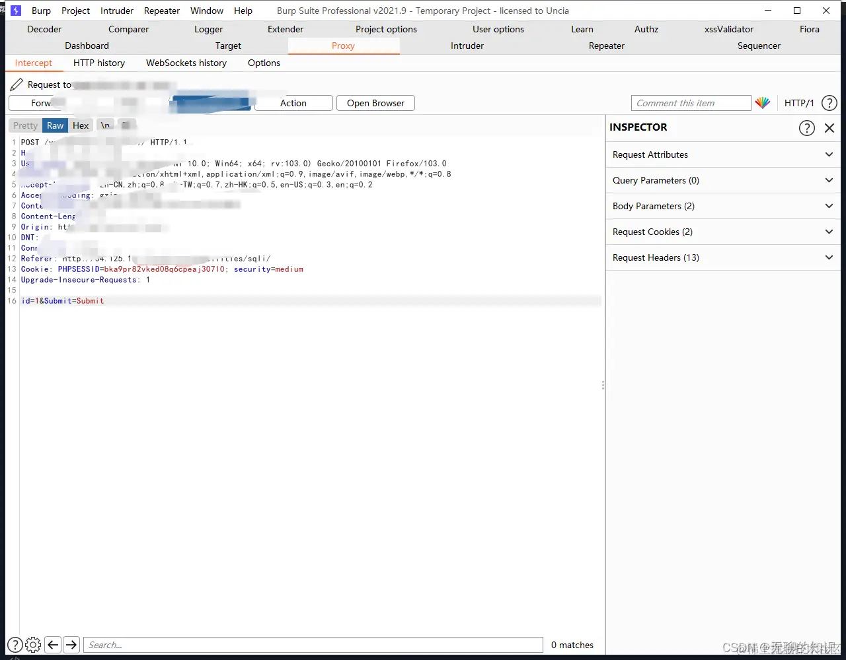Switch message view to Hex
Viewport: 846px width, 660px height.
[81, 125]
